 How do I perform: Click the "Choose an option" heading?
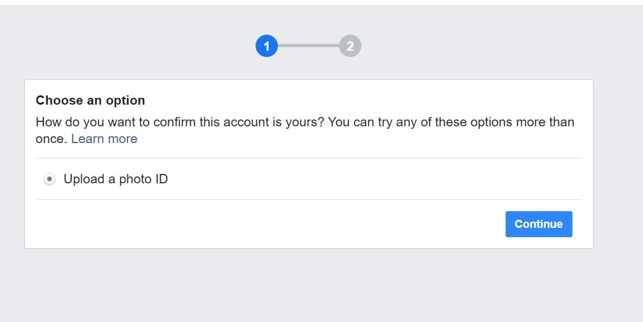click(x=90, y=100)
